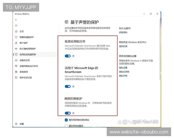
Task: Click the 有什么疑问? text
Action: click(x=125, y=28)
